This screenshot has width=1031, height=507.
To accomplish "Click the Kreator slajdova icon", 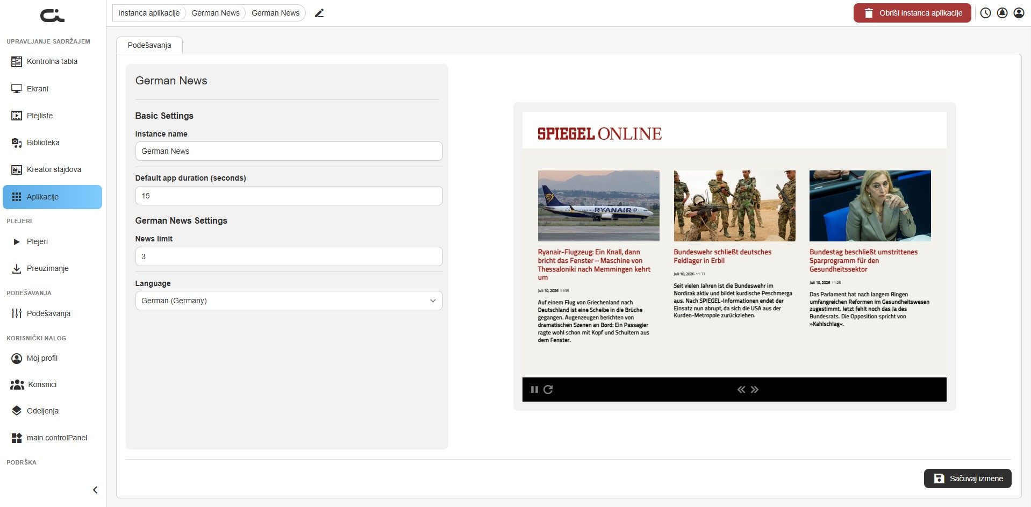I will click(x=17, y=170).
